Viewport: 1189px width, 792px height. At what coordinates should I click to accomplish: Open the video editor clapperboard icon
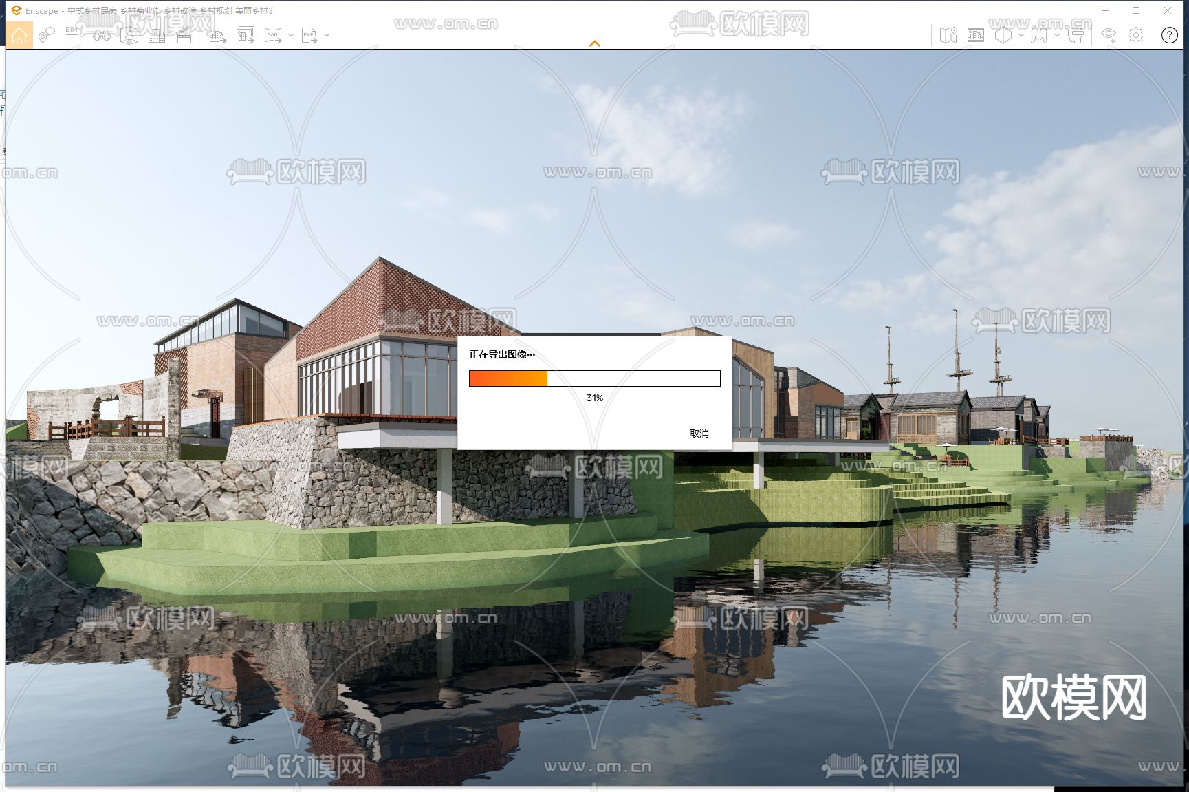[184, 35]
